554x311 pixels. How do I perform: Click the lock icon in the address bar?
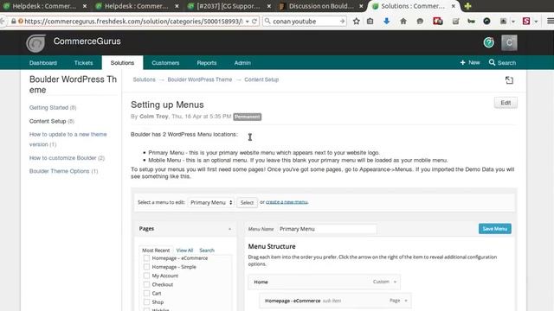[x=14, y=21]
